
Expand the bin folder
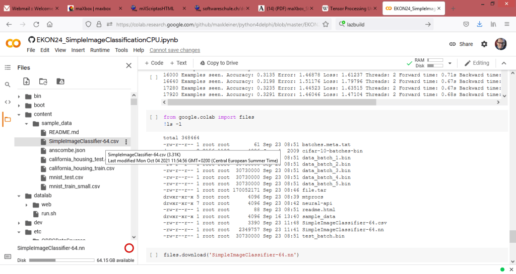[x=19, y=97]
